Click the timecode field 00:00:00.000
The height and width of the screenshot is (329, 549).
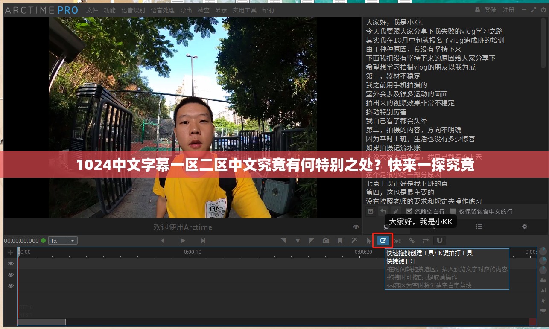[x=21, y=241]
